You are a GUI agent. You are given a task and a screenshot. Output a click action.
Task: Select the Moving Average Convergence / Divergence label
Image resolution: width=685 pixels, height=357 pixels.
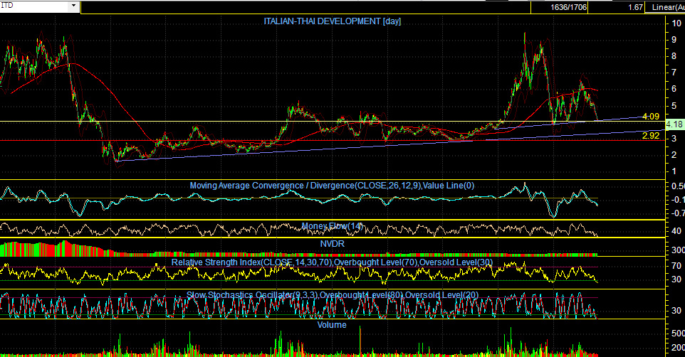pyautogui.click(x=332, y=186)
